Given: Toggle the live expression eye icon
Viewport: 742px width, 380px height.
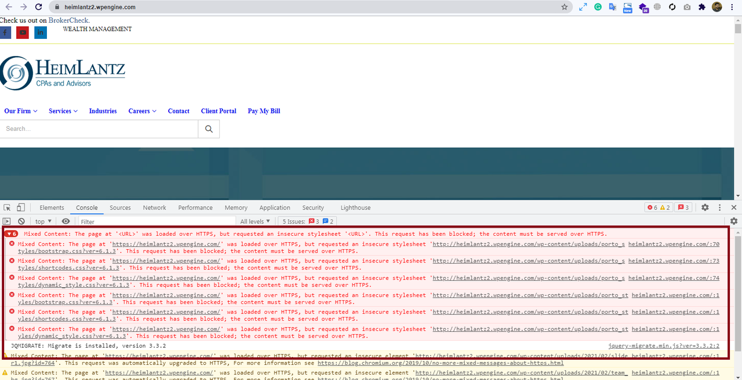Looking at the screenshot, I should 66,221.
